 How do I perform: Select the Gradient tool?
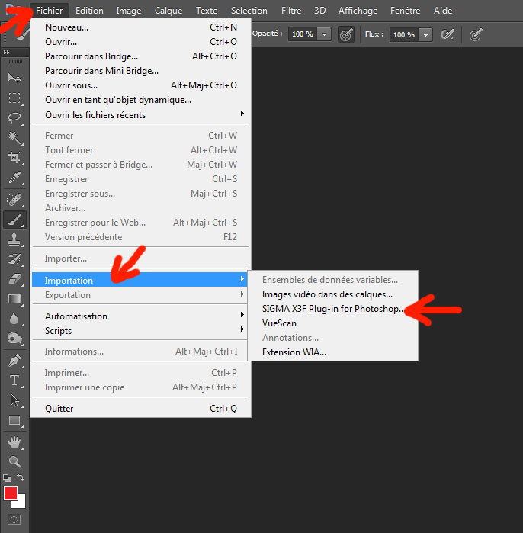14,299
